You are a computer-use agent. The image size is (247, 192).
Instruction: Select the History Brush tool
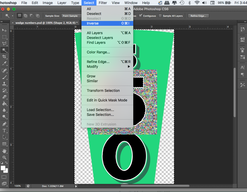click(x=4, y=90)
